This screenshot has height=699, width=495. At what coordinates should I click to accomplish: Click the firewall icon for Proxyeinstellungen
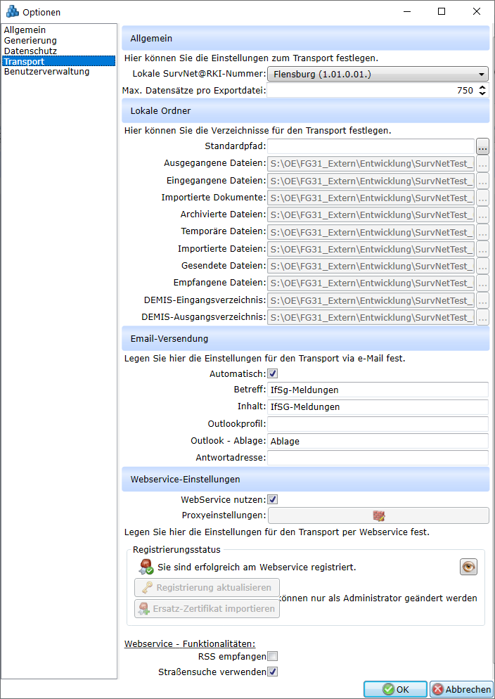click(379, 515)
